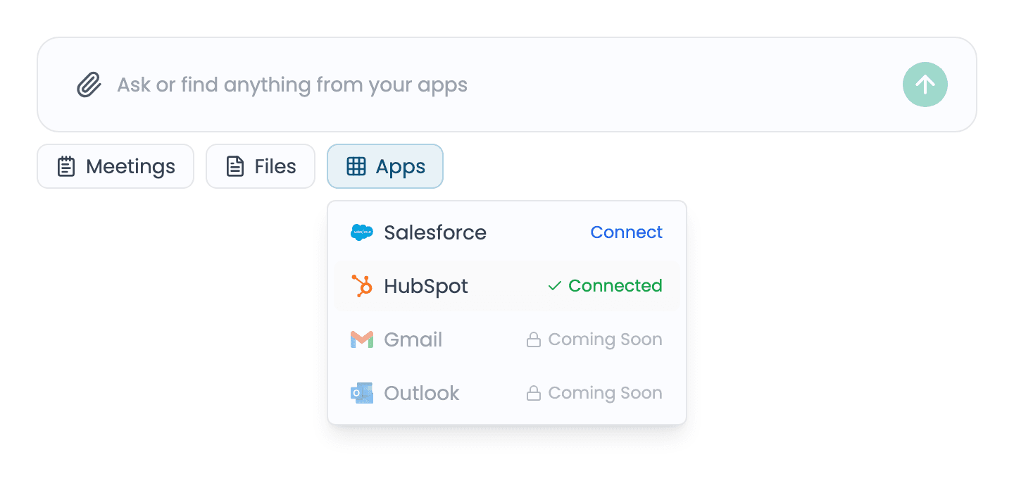Click the Apps grid icon

(356, 167)
